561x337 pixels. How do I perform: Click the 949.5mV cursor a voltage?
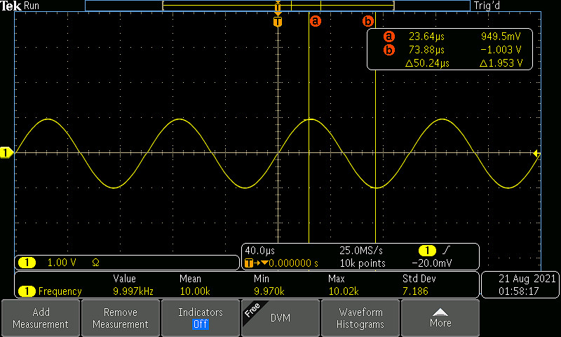tap(501, 37)
